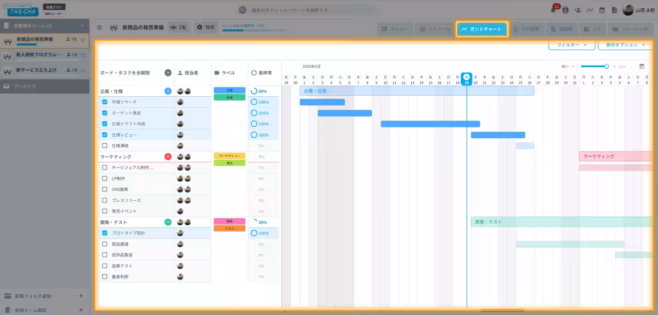Click the horizontal gantt scrollbar thumb
The width and height of the screenshot is (658, 315).
pos(503,311)
